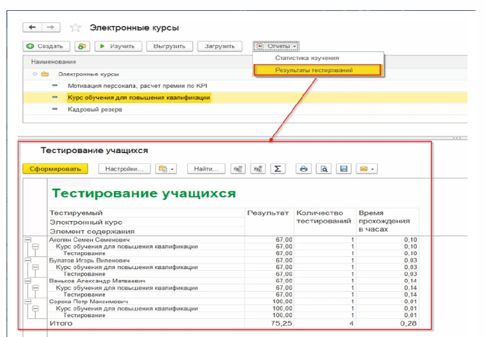Open the Отчеты dropdown menu

[276, 46]
